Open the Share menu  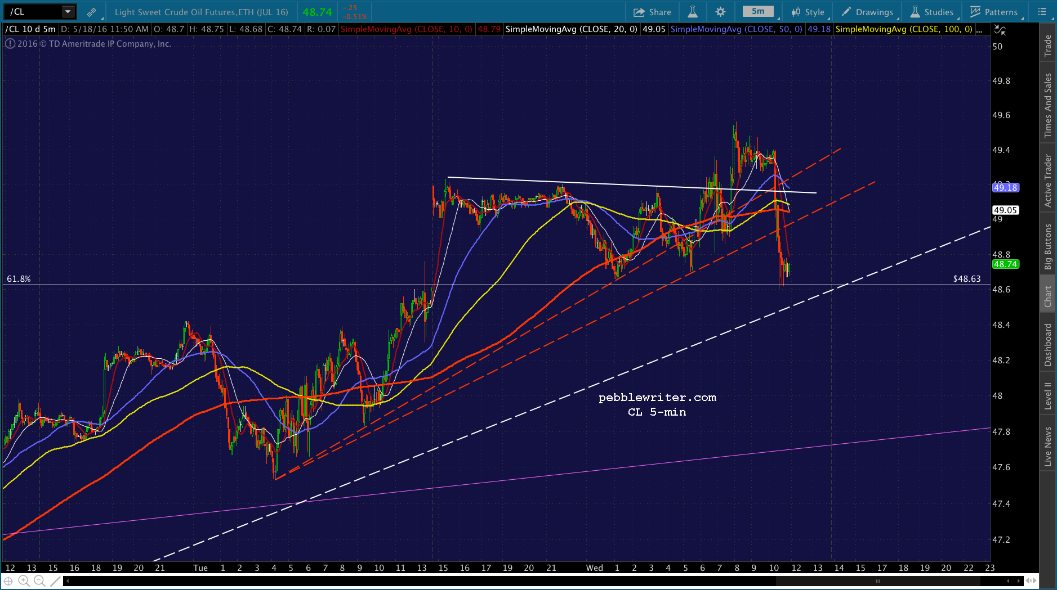click(x=652, y=12)
